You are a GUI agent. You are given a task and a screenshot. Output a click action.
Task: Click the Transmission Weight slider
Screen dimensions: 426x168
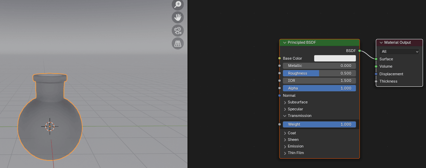point(319,124)
